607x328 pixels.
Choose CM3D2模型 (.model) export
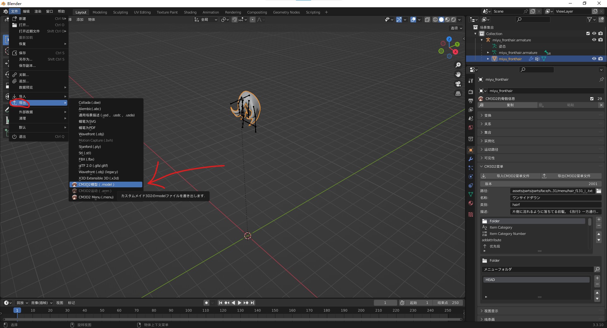106,184
